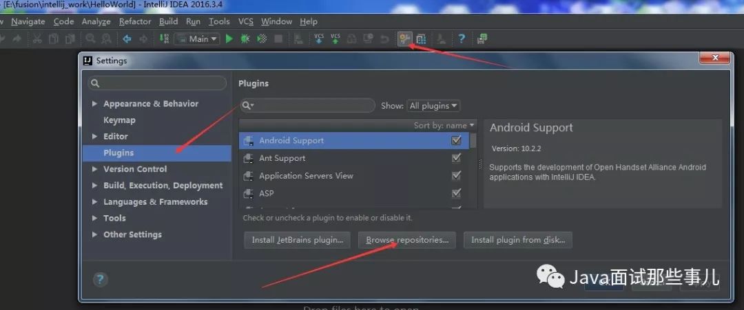This screenshot has height=310, width=744.
Task: Click the Redo toolbar icon
Action: 17,38
